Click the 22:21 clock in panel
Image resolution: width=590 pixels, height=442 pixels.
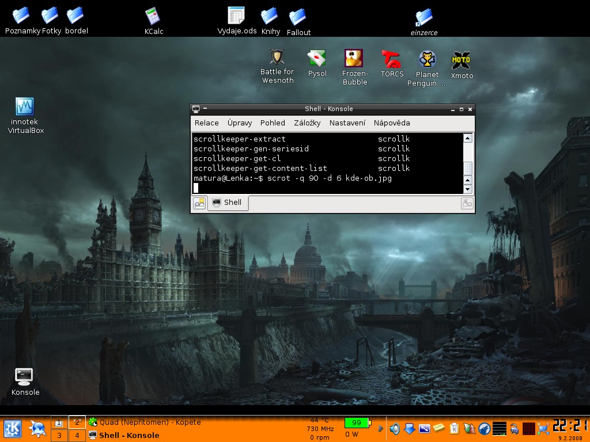570,426
